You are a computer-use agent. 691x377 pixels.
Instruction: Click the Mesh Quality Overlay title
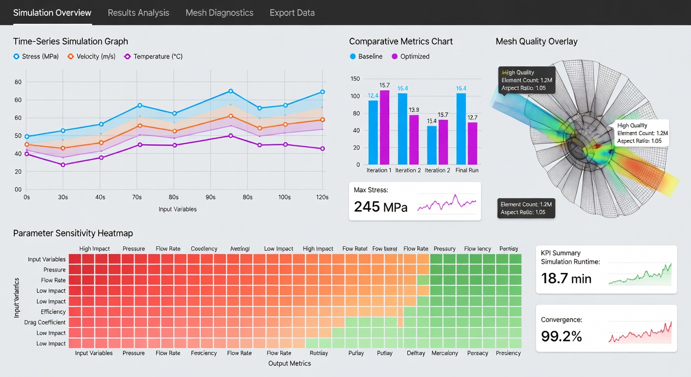pyautogui.click(x=536, y=42)
